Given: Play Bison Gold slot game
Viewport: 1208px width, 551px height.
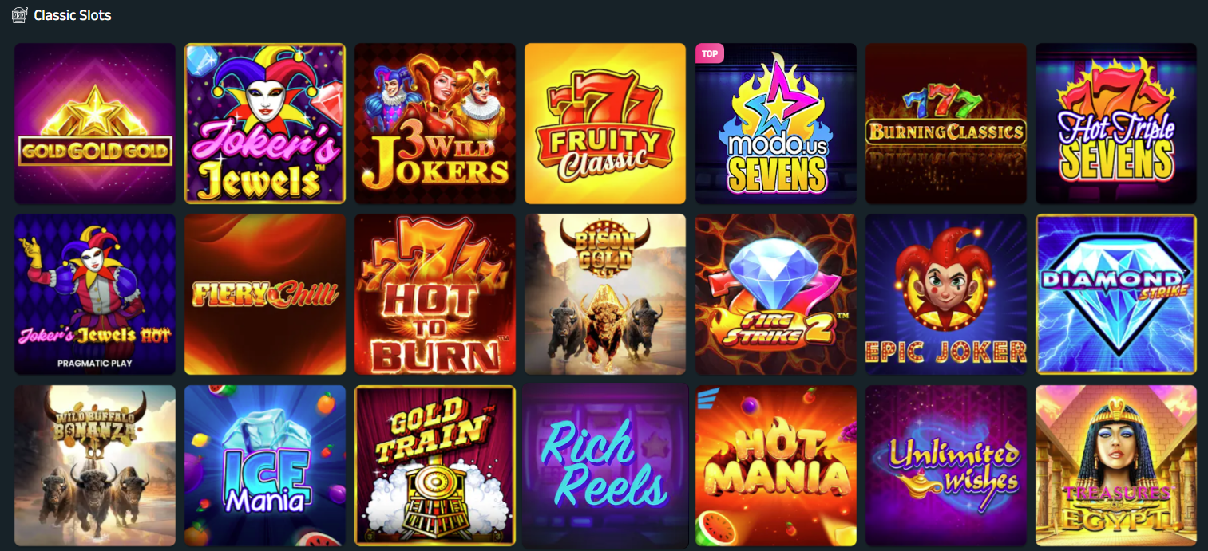Looking at the screenshot, I should [605, 294].
